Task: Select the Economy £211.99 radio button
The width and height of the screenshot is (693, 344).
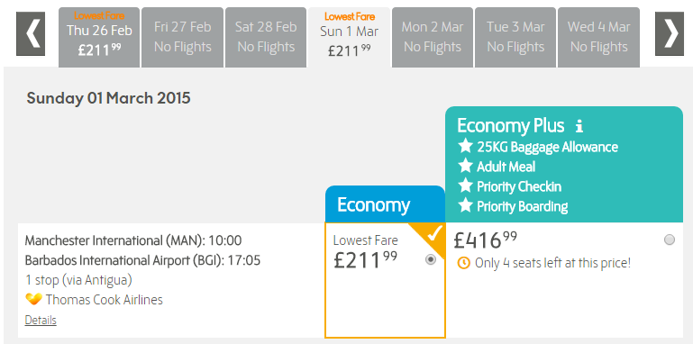Action: [431, 259]
